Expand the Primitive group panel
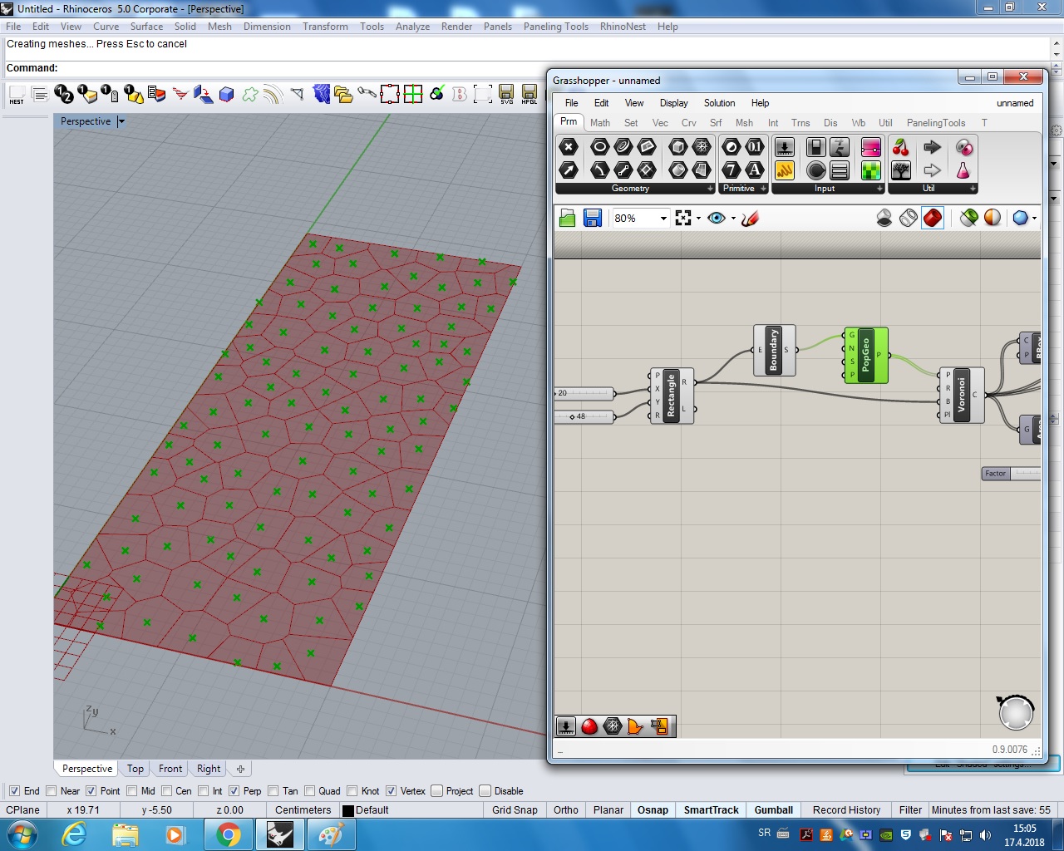The width and height of the screenshot is (1064, 851). coord(763,189)
